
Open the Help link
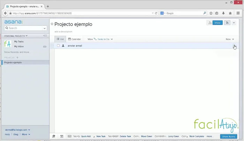[x=7, y=134]
